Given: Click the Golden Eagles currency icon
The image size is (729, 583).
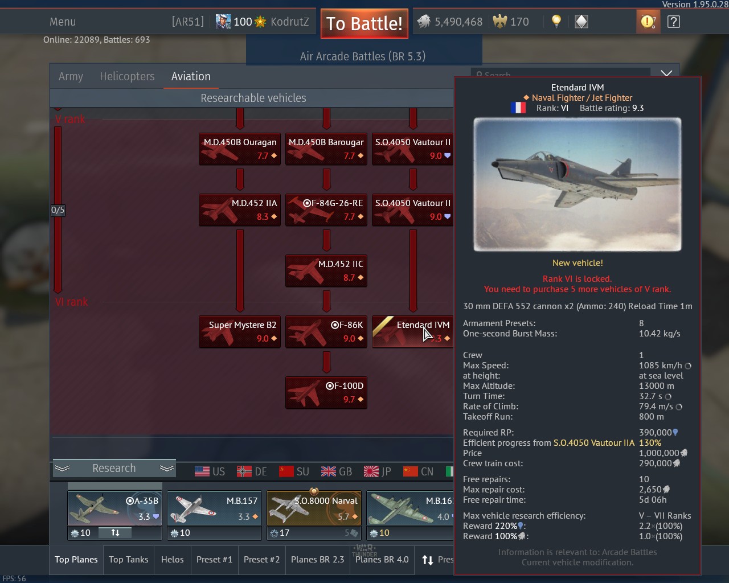Looking at the screenshot, I should 500,22.
